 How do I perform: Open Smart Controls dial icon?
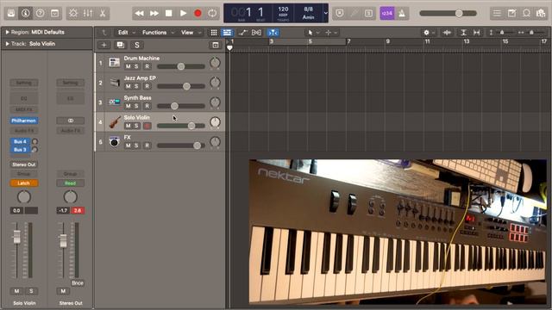(73, 14)
